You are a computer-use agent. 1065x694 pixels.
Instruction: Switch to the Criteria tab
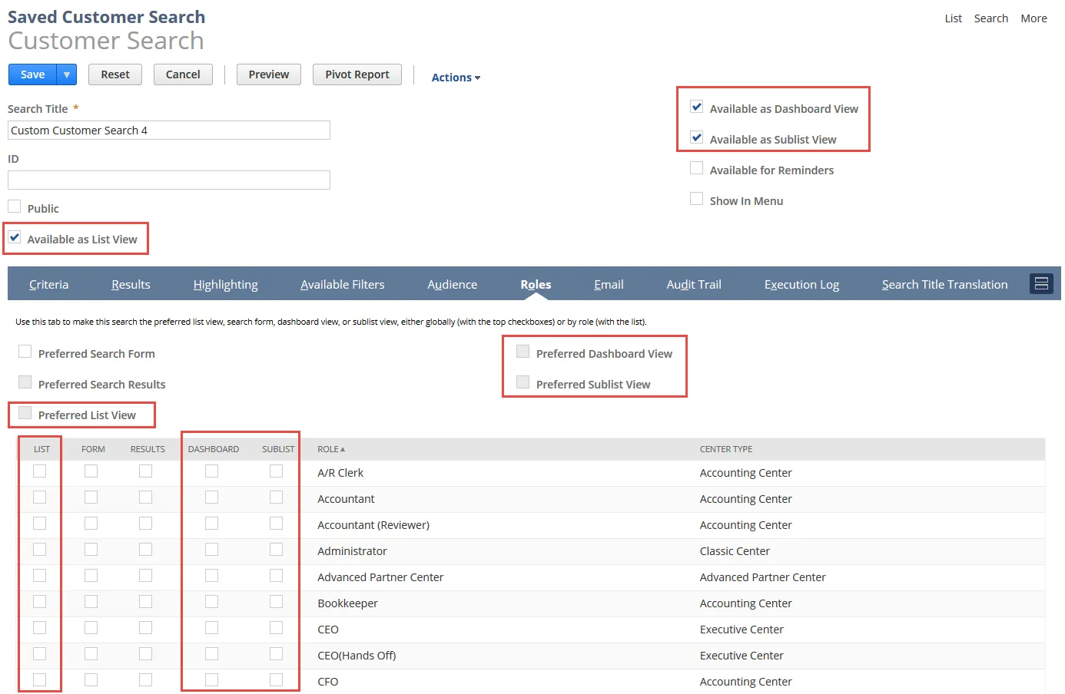48,283
